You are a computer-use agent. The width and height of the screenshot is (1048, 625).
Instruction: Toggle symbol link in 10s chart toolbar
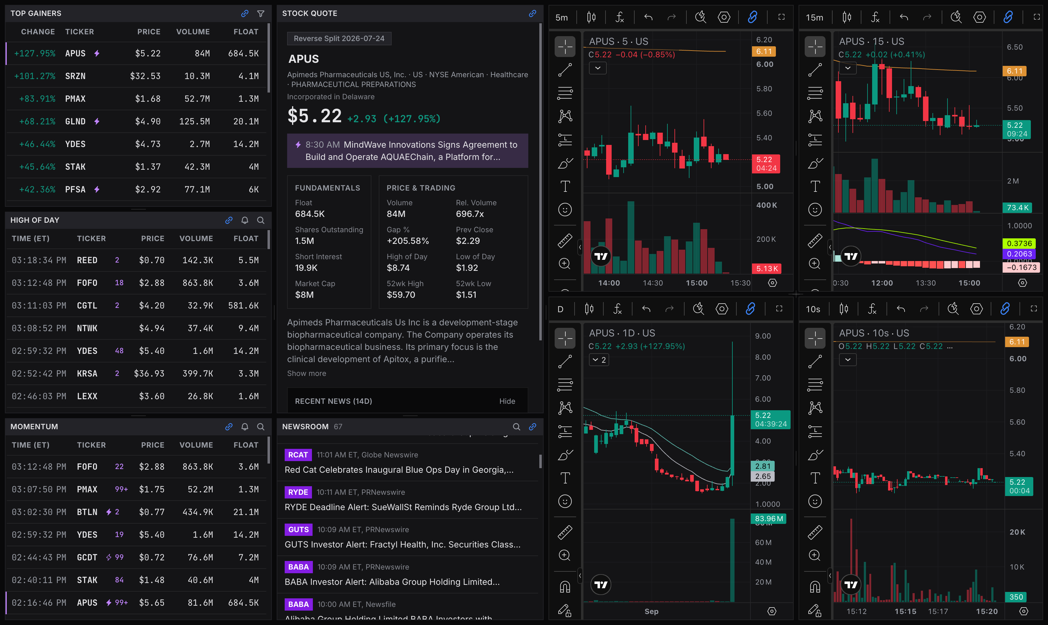pyautogui.click(x=1005, y=309)
